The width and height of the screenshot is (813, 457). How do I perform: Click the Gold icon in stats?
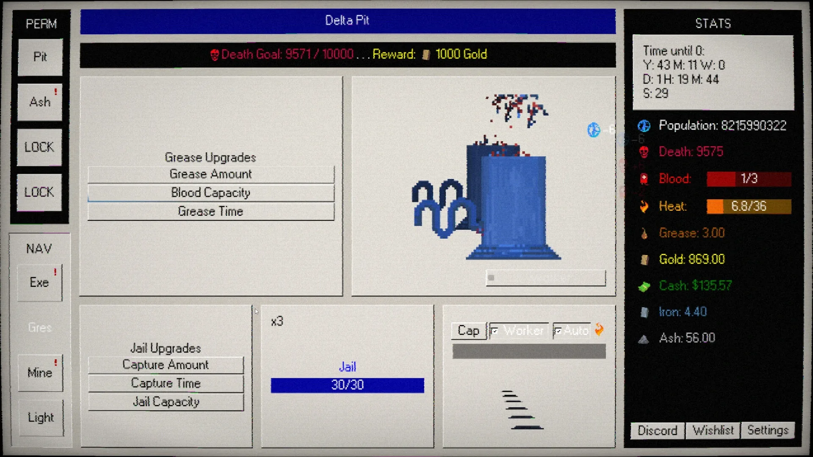pos(644,259)
